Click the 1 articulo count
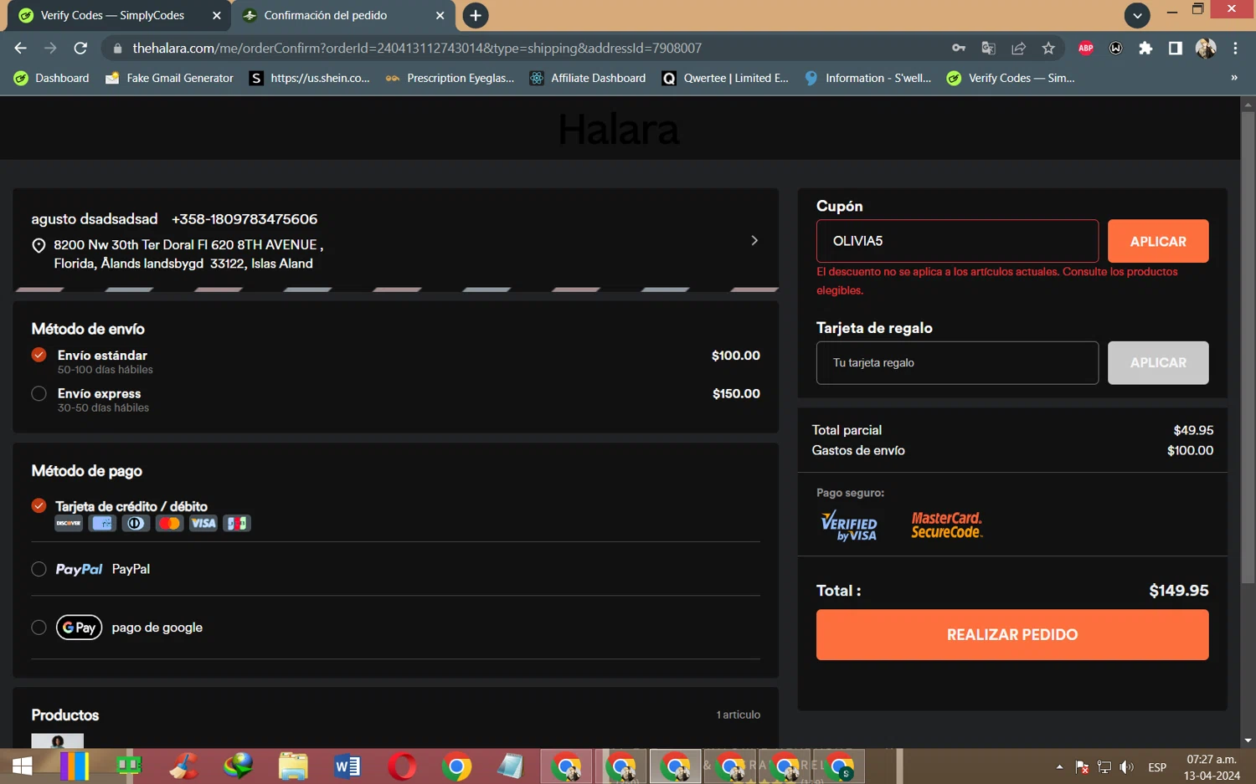 (x=738, y=715)
